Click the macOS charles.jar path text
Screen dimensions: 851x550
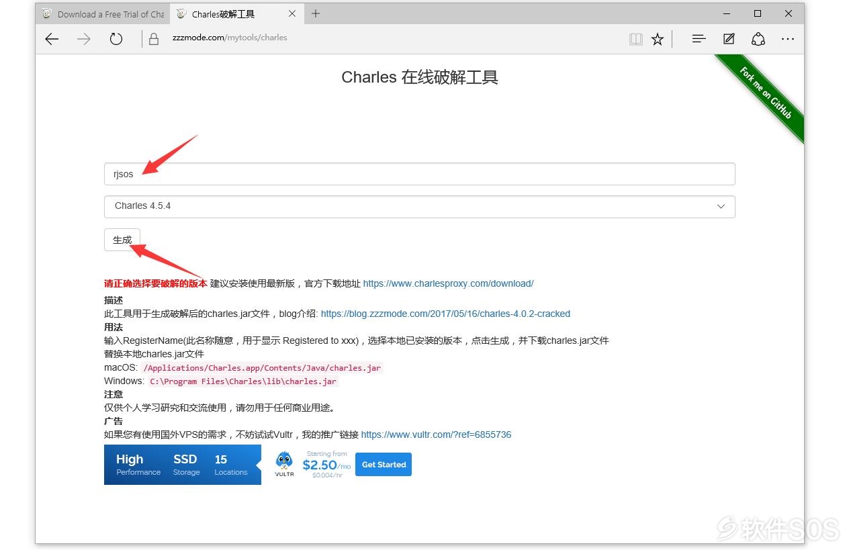tap(262, 368)
